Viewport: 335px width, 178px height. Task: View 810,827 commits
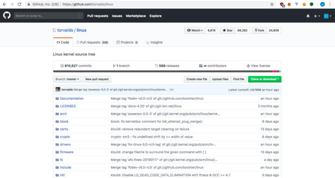coord(76,66)
